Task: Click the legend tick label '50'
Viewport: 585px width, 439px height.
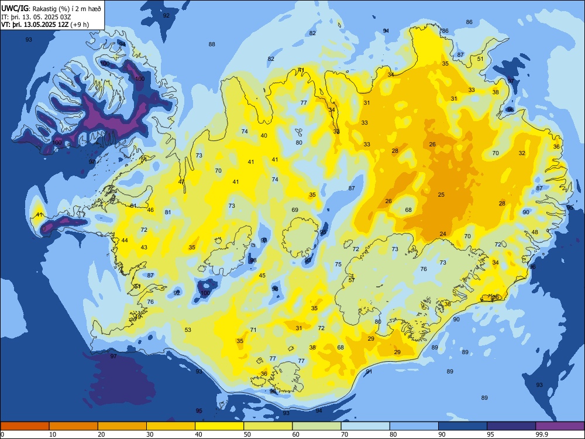Action: 247,434
